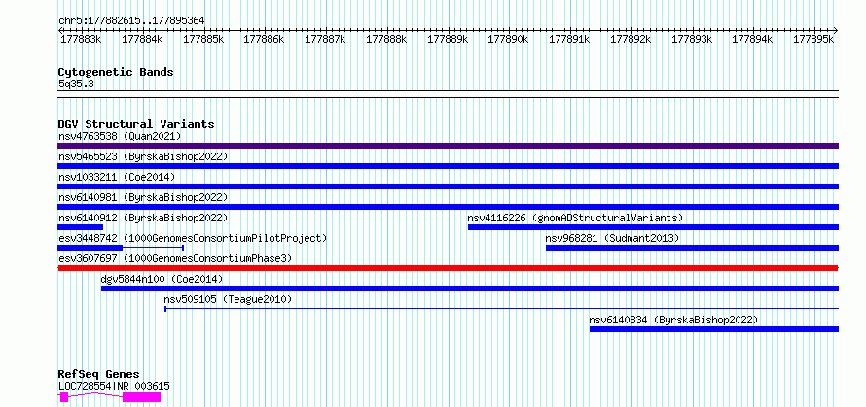This screenshot has height=407, width=866.
Task: Open nsv6140912 (ByrskaBishop2022) label
Action: 143,218
